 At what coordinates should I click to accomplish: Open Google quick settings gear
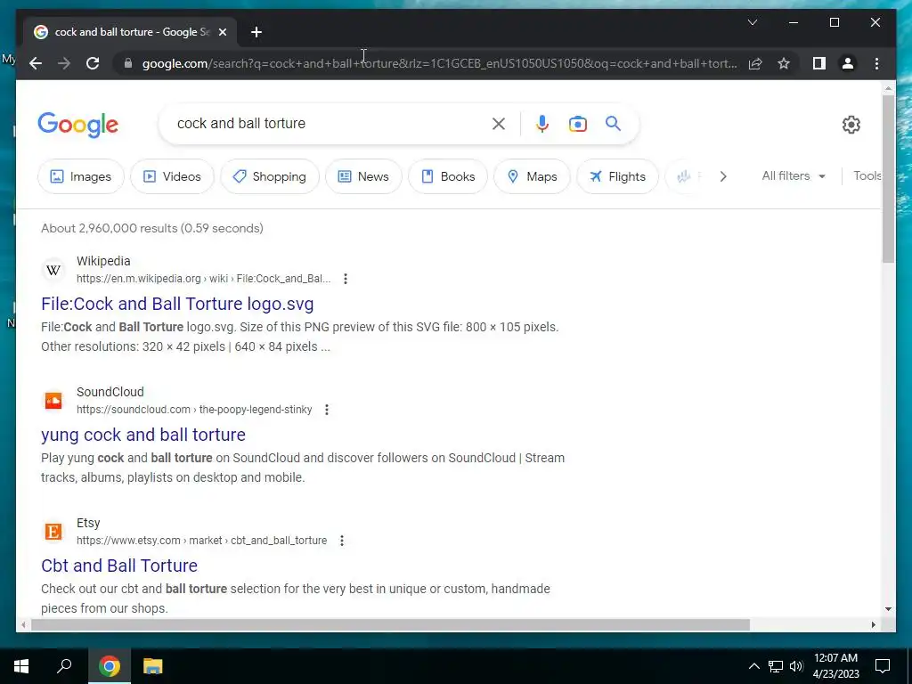tap(851, 125)
